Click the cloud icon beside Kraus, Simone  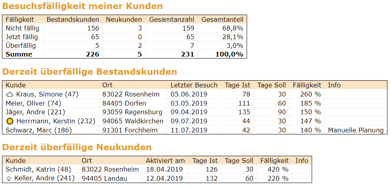point(10,94)
